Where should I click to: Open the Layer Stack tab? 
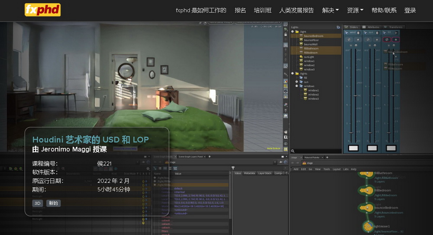tap(265, 173)
